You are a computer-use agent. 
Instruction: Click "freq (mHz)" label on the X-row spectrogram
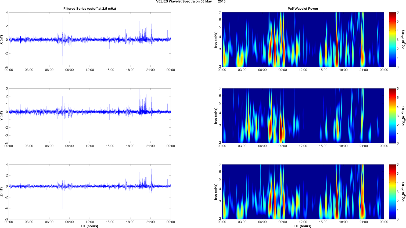tap(216, 40)
